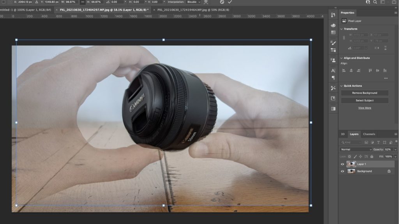Click the Remove Background button
The image size is (399, 224).
pos(364,93)
